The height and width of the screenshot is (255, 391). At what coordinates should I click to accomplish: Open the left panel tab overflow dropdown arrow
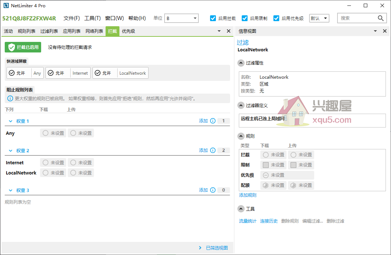[219, 31]
